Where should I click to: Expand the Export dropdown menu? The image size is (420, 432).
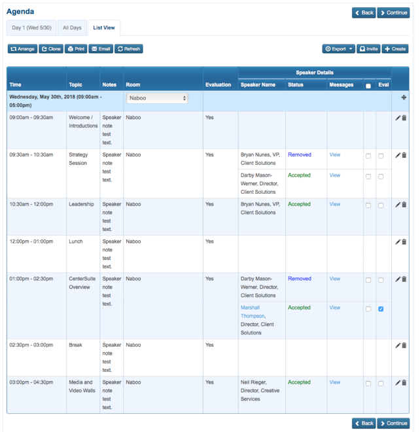[339, 49]
